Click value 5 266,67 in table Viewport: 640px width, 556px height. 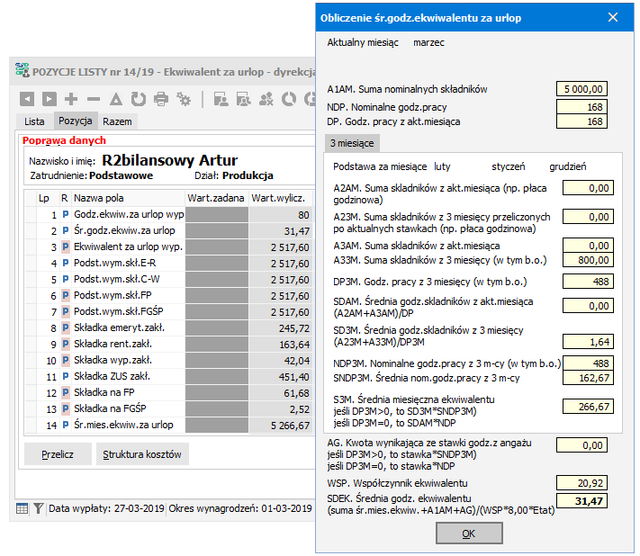[290, 426]
